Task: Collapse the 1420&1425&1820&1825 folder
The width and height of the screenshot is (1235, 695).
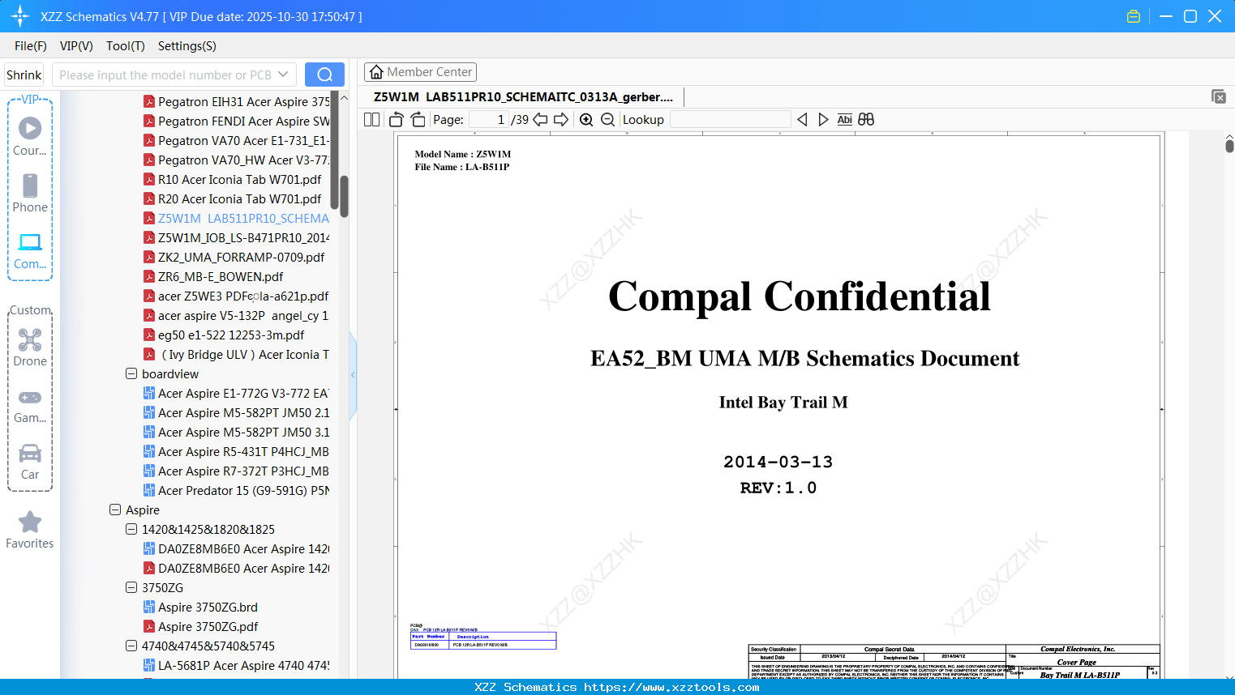Action: 131,530
